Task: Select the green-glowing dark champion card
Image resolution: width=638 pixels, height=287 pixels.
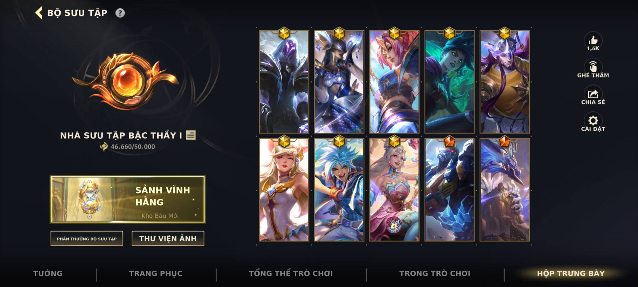Action: (450, 82)
